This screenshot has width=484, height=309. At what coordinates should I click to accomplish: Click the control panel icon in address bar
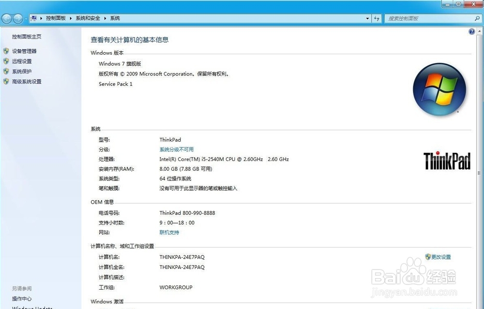tap(34, 18)
